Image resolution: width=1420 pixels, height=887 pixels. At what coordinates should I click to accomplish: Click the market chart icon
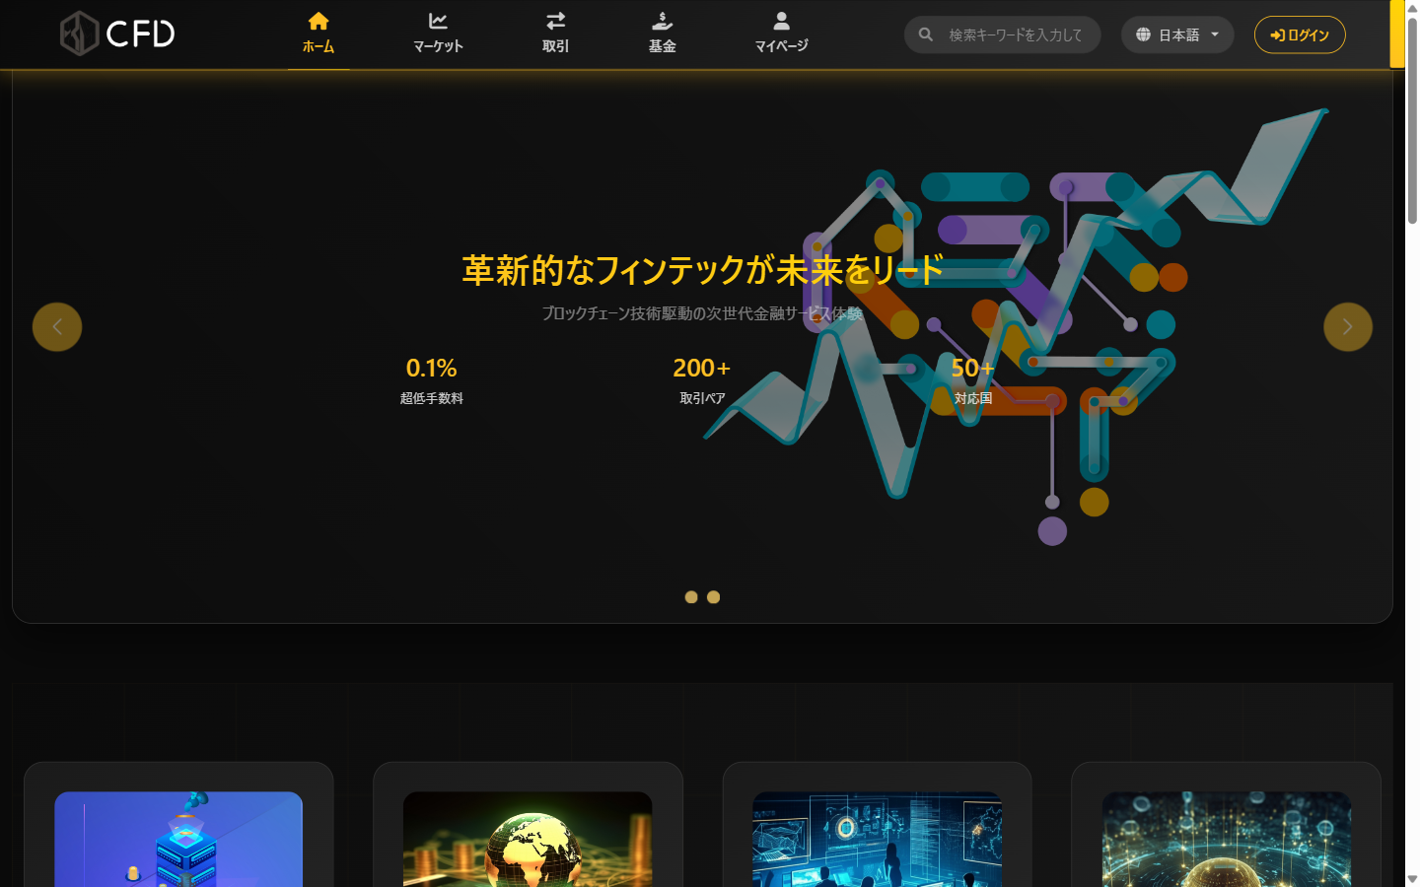[438, 21]
